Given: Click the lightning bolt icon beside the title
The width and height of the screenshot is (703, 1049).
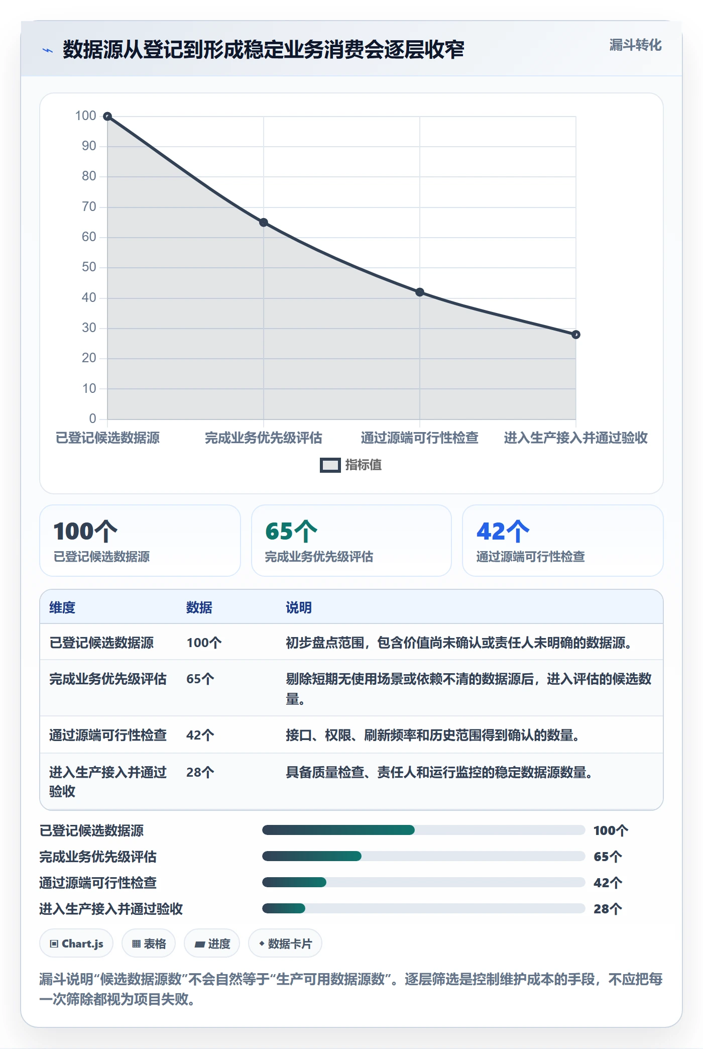Looking at the screenshot, I should tap(48, 50).
